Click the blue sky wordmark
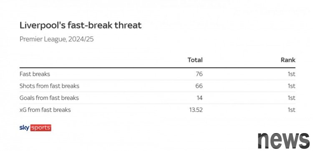 point(24,128)
